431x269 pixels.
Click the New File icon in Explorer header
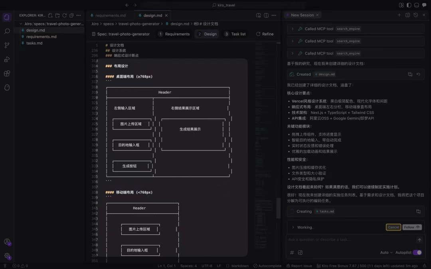pos(50,16)
